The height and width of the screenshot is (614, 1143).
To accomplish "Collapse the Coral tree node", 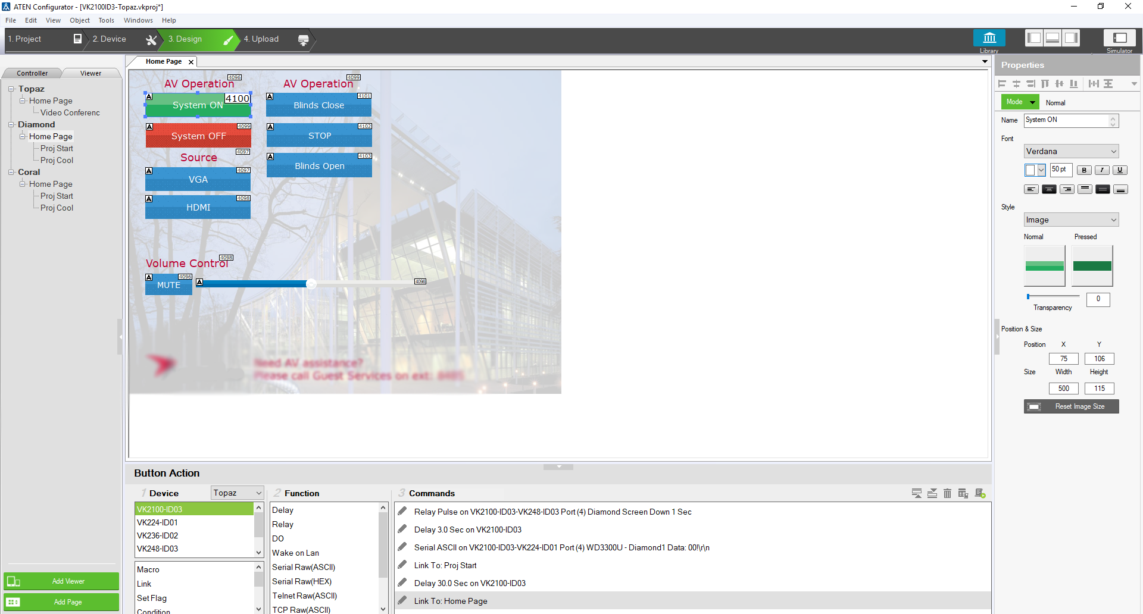I will click(11, 172).
